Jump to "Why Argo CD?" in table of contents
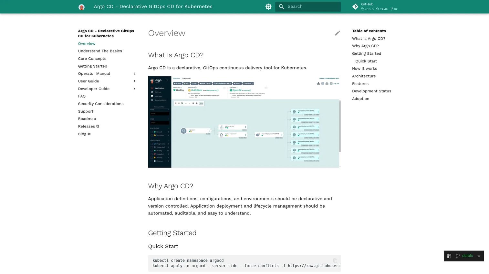The image size is (489, 274). click(365, 46)
